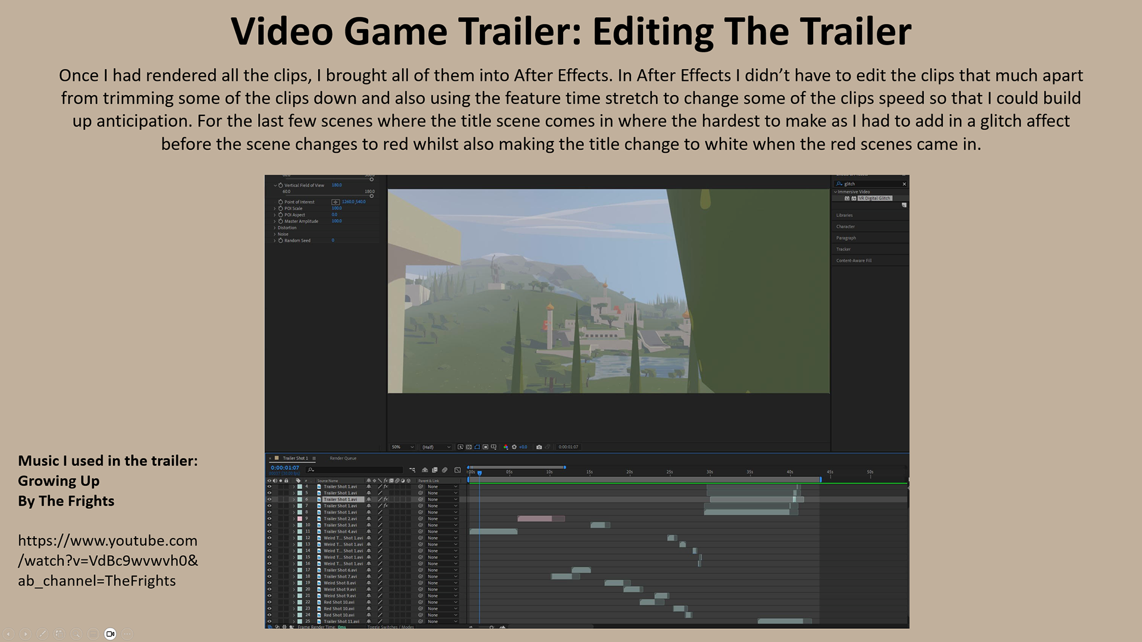Click the frame blending icon above timeline
The image size is (1142, 642).
[435, 470]
